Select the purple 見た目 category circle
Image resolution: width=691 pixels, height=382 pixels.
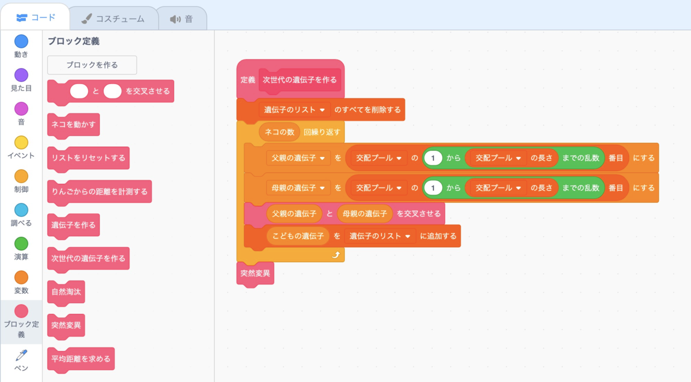(21, 75)
